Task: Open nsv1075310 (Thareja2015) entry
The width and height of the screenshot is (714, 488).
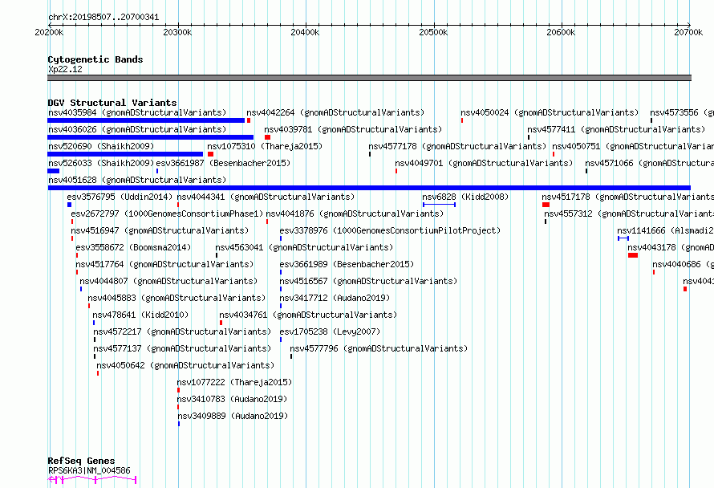Action: point(265,146)
